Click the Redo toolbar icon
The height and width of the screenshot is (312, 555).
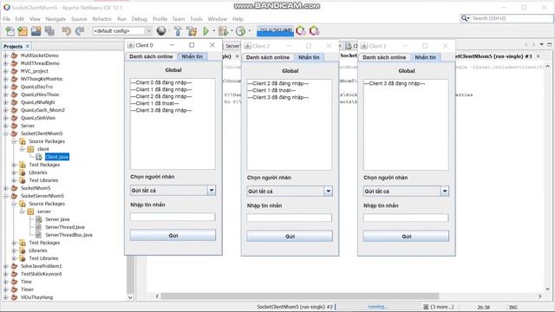[80, 31]
